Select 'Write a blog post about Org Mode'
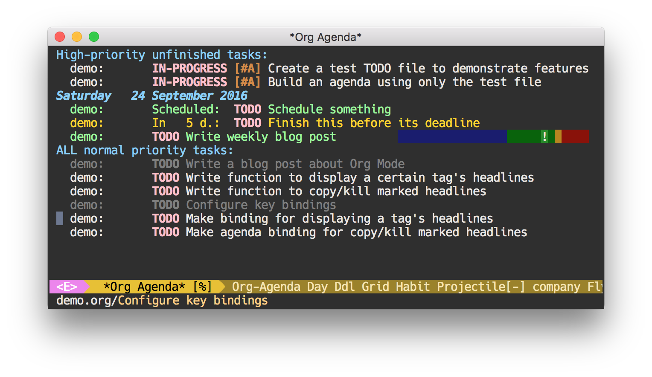 (x=295, y=164)
